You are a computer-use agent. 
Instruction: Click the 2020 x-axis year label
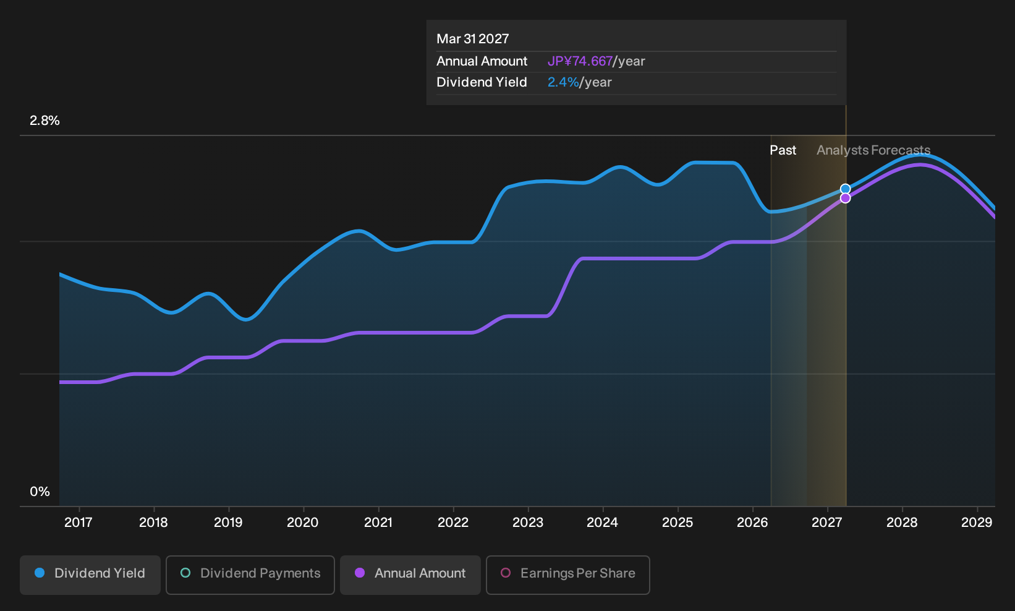(x=303, y=523)
